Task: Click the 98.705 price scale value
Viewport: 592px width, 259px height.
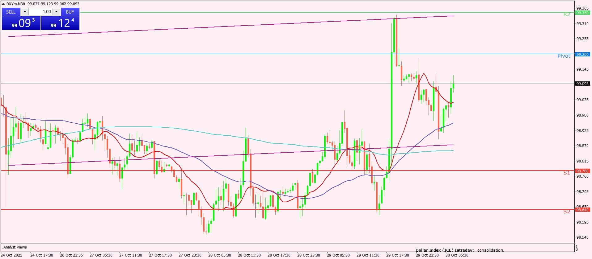Action: (582, 191)
